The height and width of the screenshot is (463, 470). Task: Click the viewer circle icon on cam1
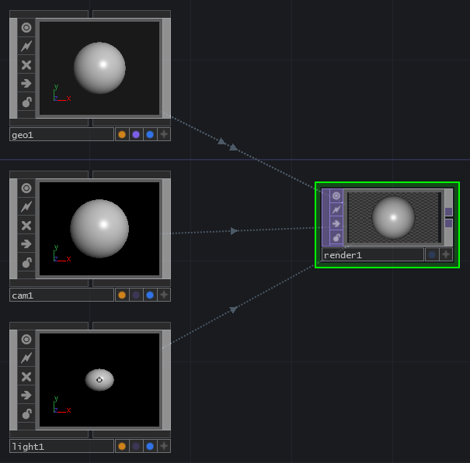click(26, 188)
